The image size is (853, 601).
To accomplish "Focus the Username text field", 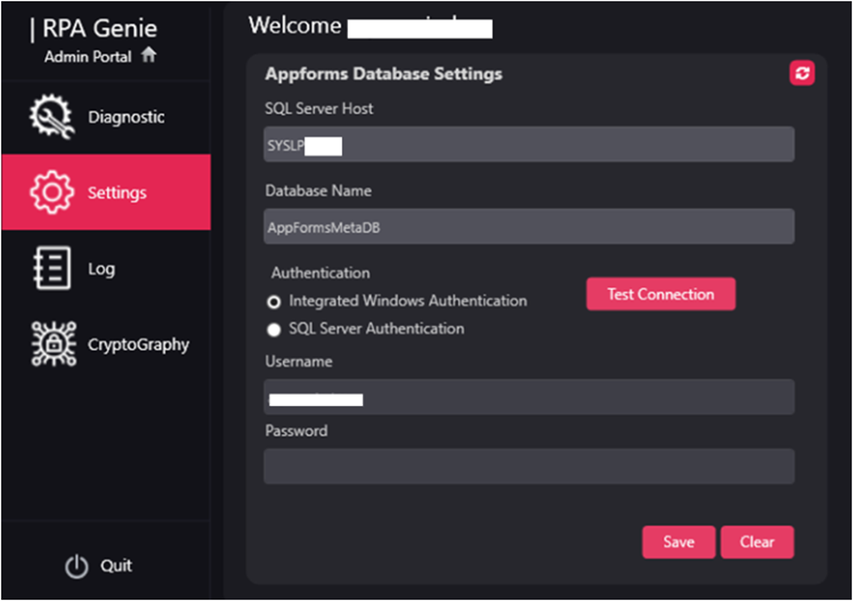I will point(529,397).
